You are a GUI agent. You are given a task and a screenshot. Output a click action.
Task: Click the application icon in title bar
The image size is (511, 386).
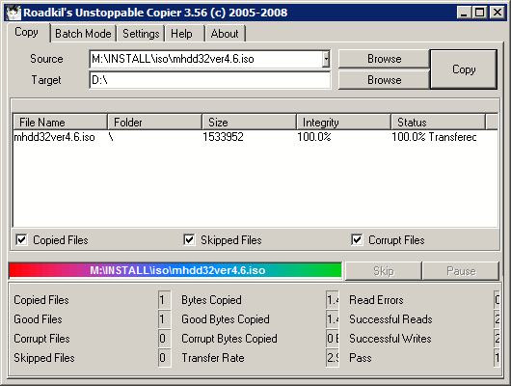[x=13, y=13]
